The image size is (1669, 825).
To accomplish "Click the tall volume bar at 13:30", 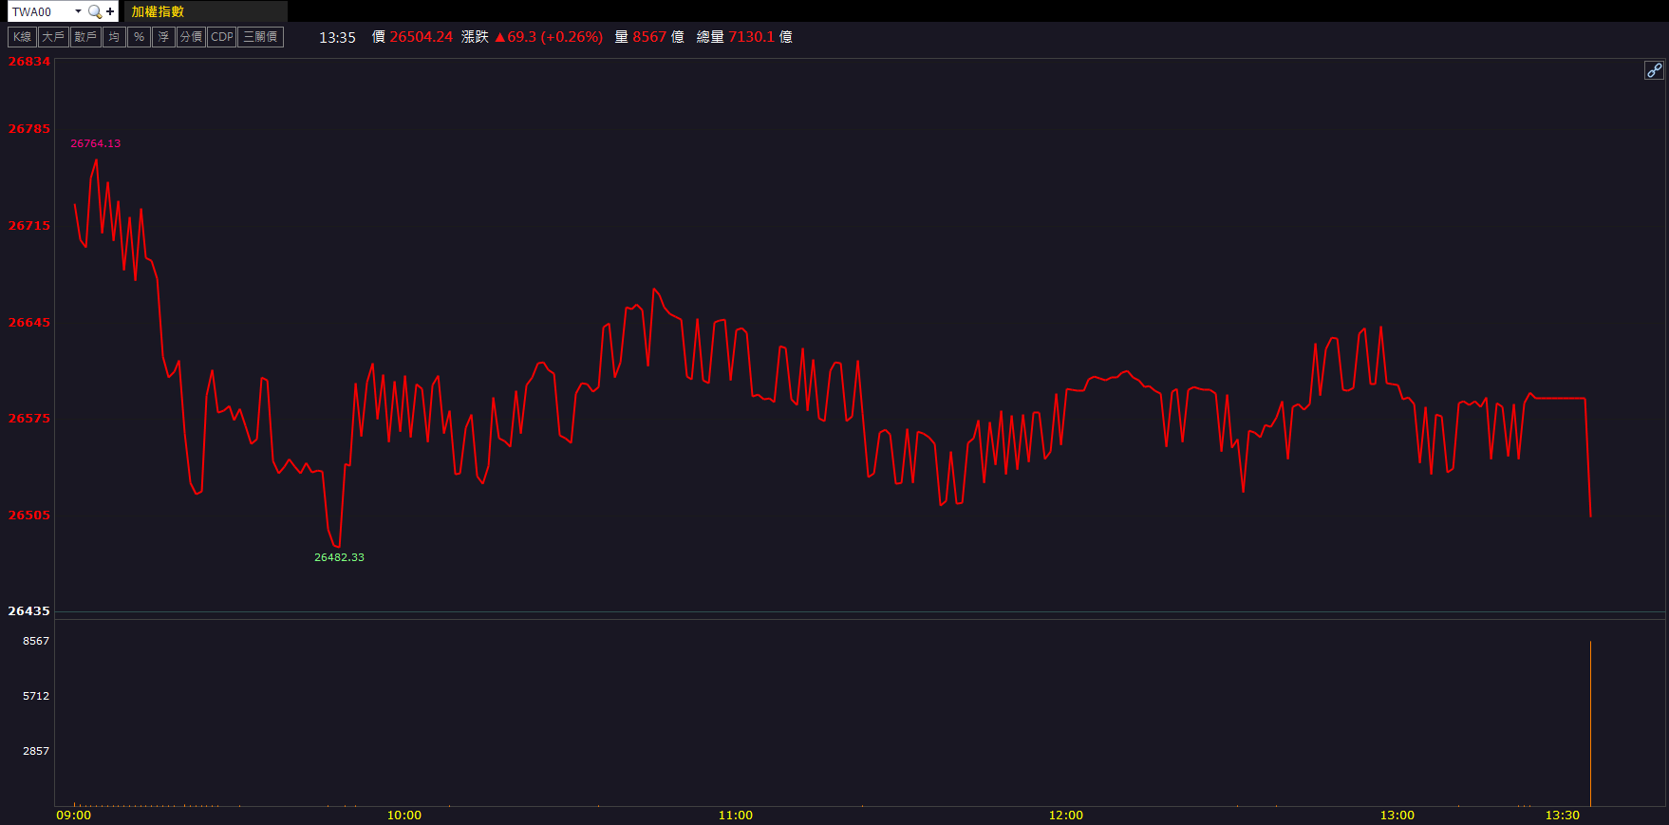I will [x=1590, y=722].
